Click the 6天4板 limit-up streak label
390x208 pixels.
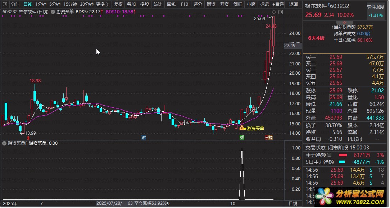click(316, 38)
